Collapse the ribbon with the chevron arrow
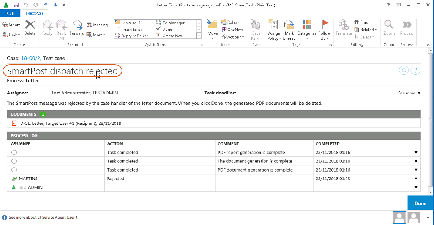 coord(428,44)
